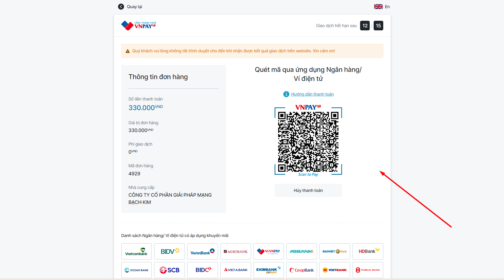Viewport: 504px width, 280px height.
Task: Select SCB bank tile
Action: [170, 270]
